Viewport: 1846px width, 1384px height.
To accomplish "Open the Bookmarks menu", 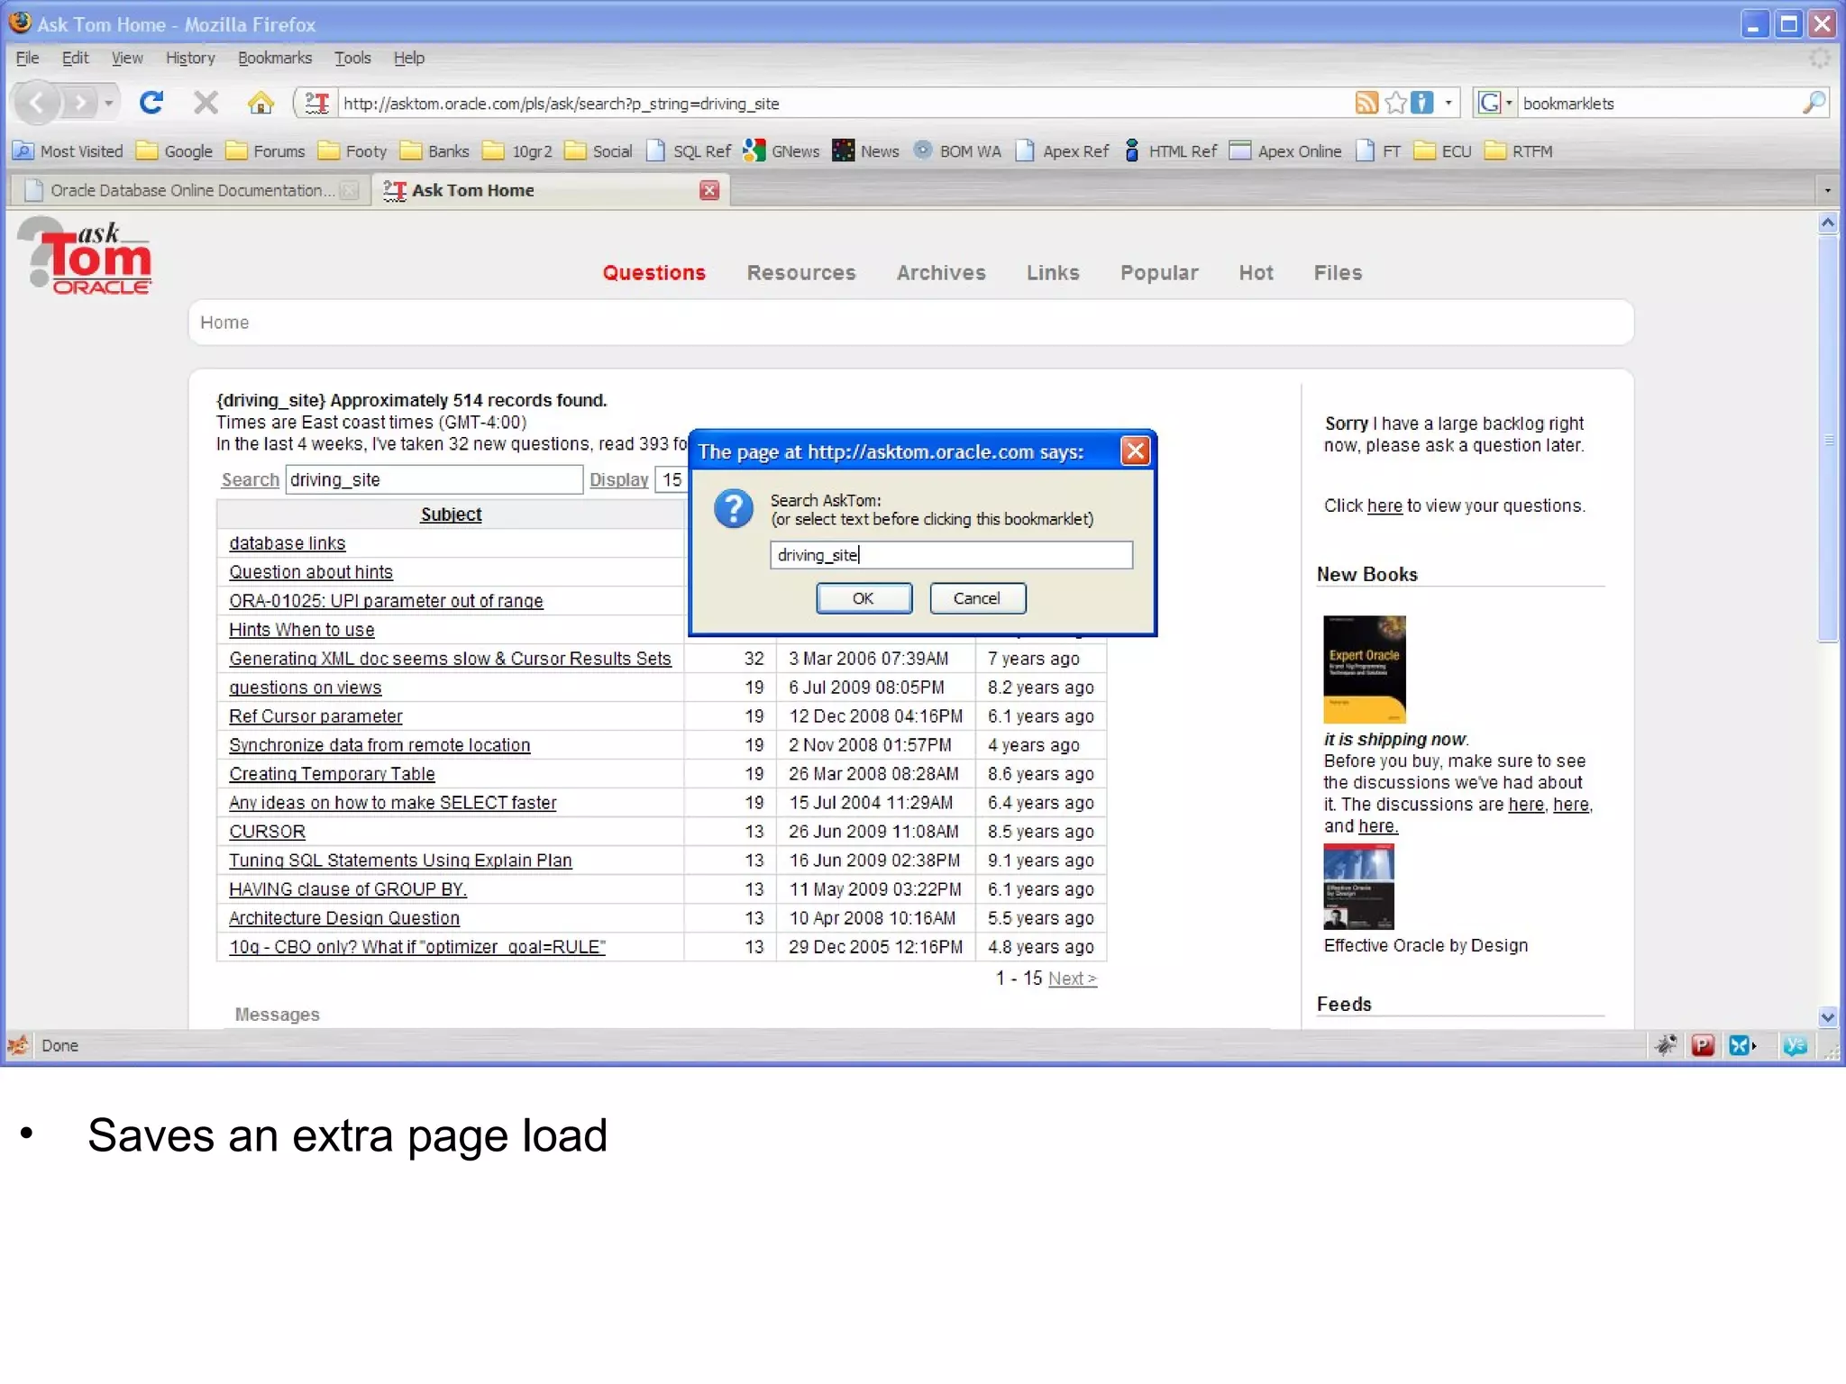I will coord(274,58).
